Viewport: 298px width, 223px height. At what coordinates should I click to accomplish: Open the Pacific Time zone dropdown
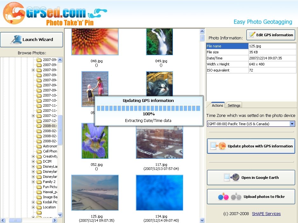[x=292, y=124]
